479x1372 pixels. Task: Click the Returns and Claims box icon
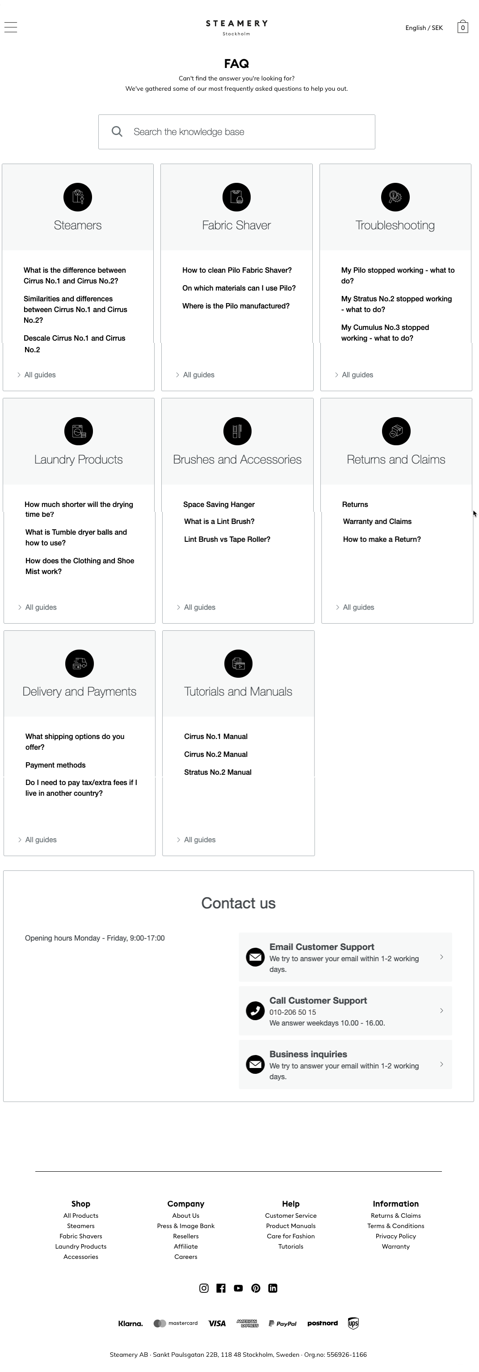[x=396, y=431]
